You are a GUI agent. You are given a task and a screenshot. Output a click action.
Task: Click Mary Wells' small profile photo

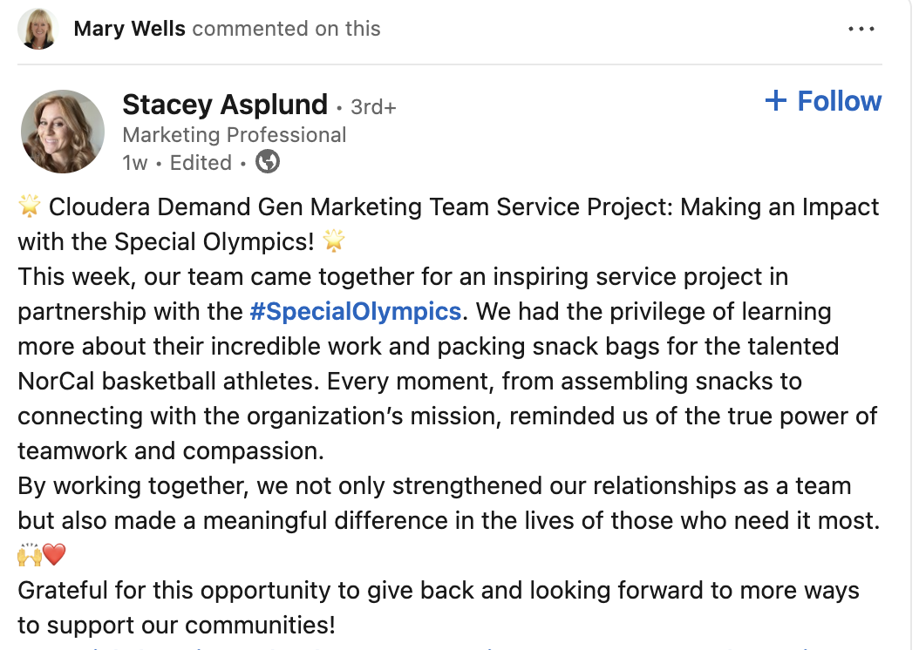pyautogui.click(x=37, y=29)
